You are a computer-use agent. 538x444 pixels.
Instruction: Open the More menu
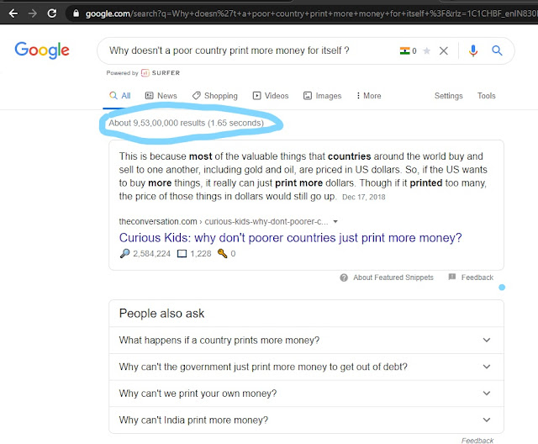point(369,96)
